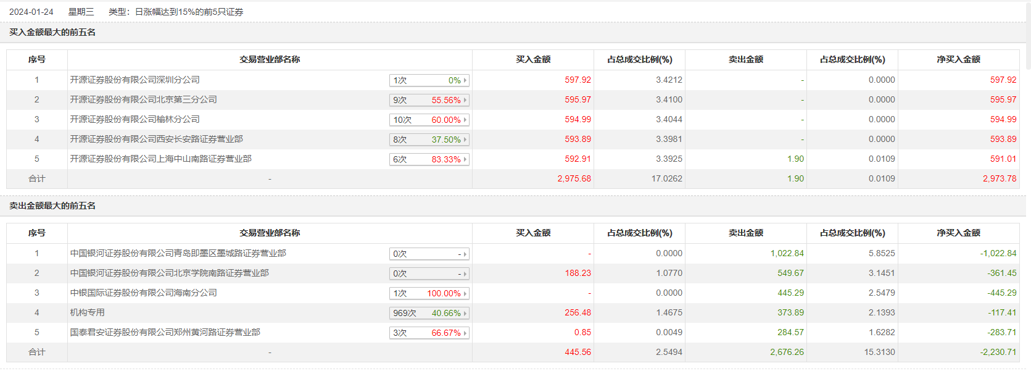The image size is (1031, 371).
Task: Open 中银国际证券股份有限公司海南分公司 link
Action: pyautogui.click(x=143, y=293)
